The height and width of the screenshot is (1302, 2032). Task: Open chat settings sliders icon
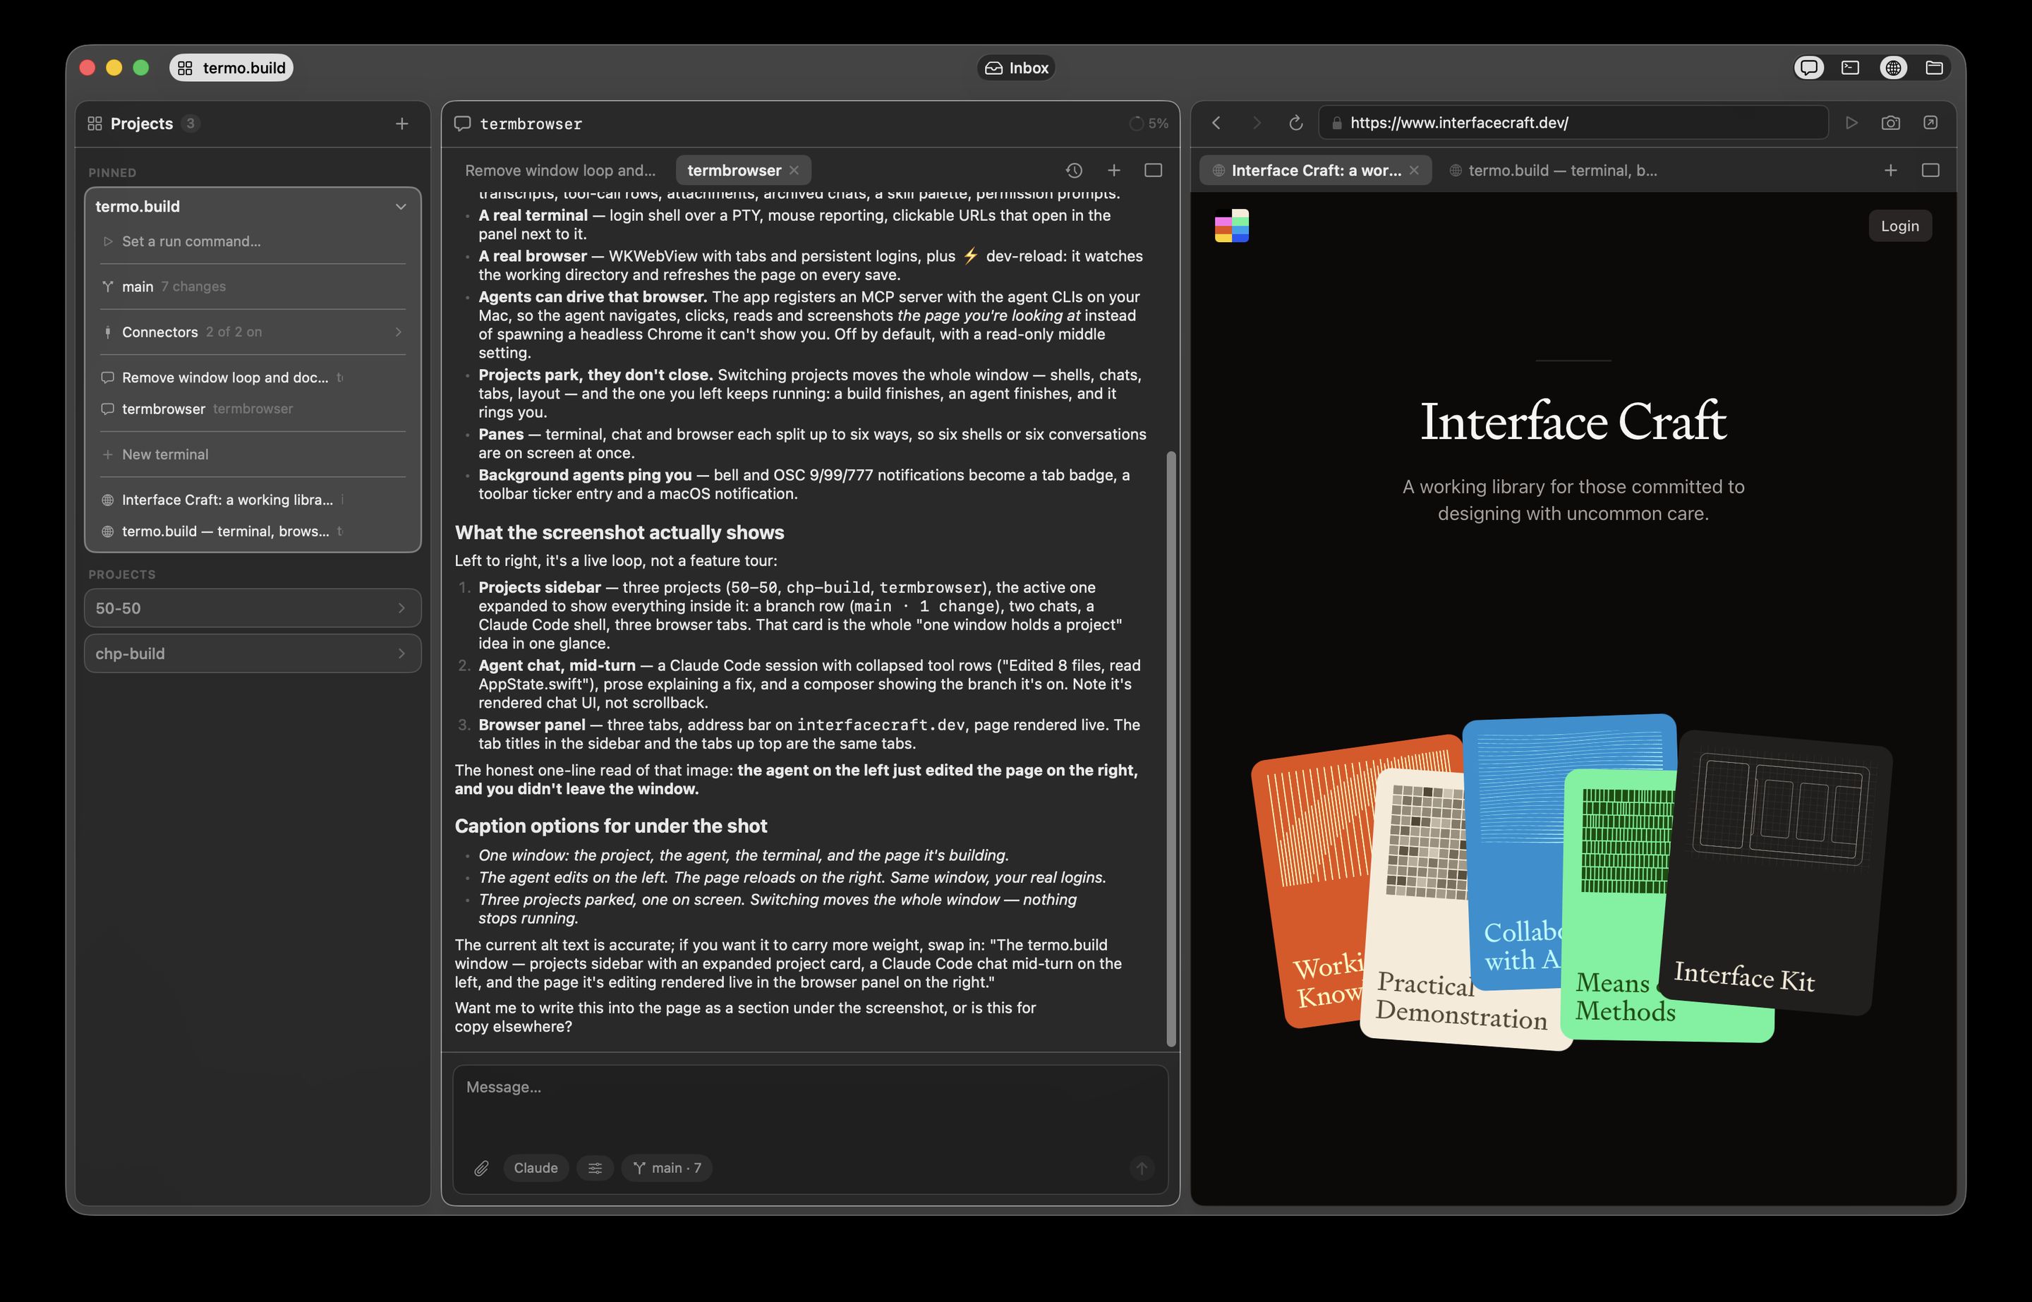coord(595,1168)
